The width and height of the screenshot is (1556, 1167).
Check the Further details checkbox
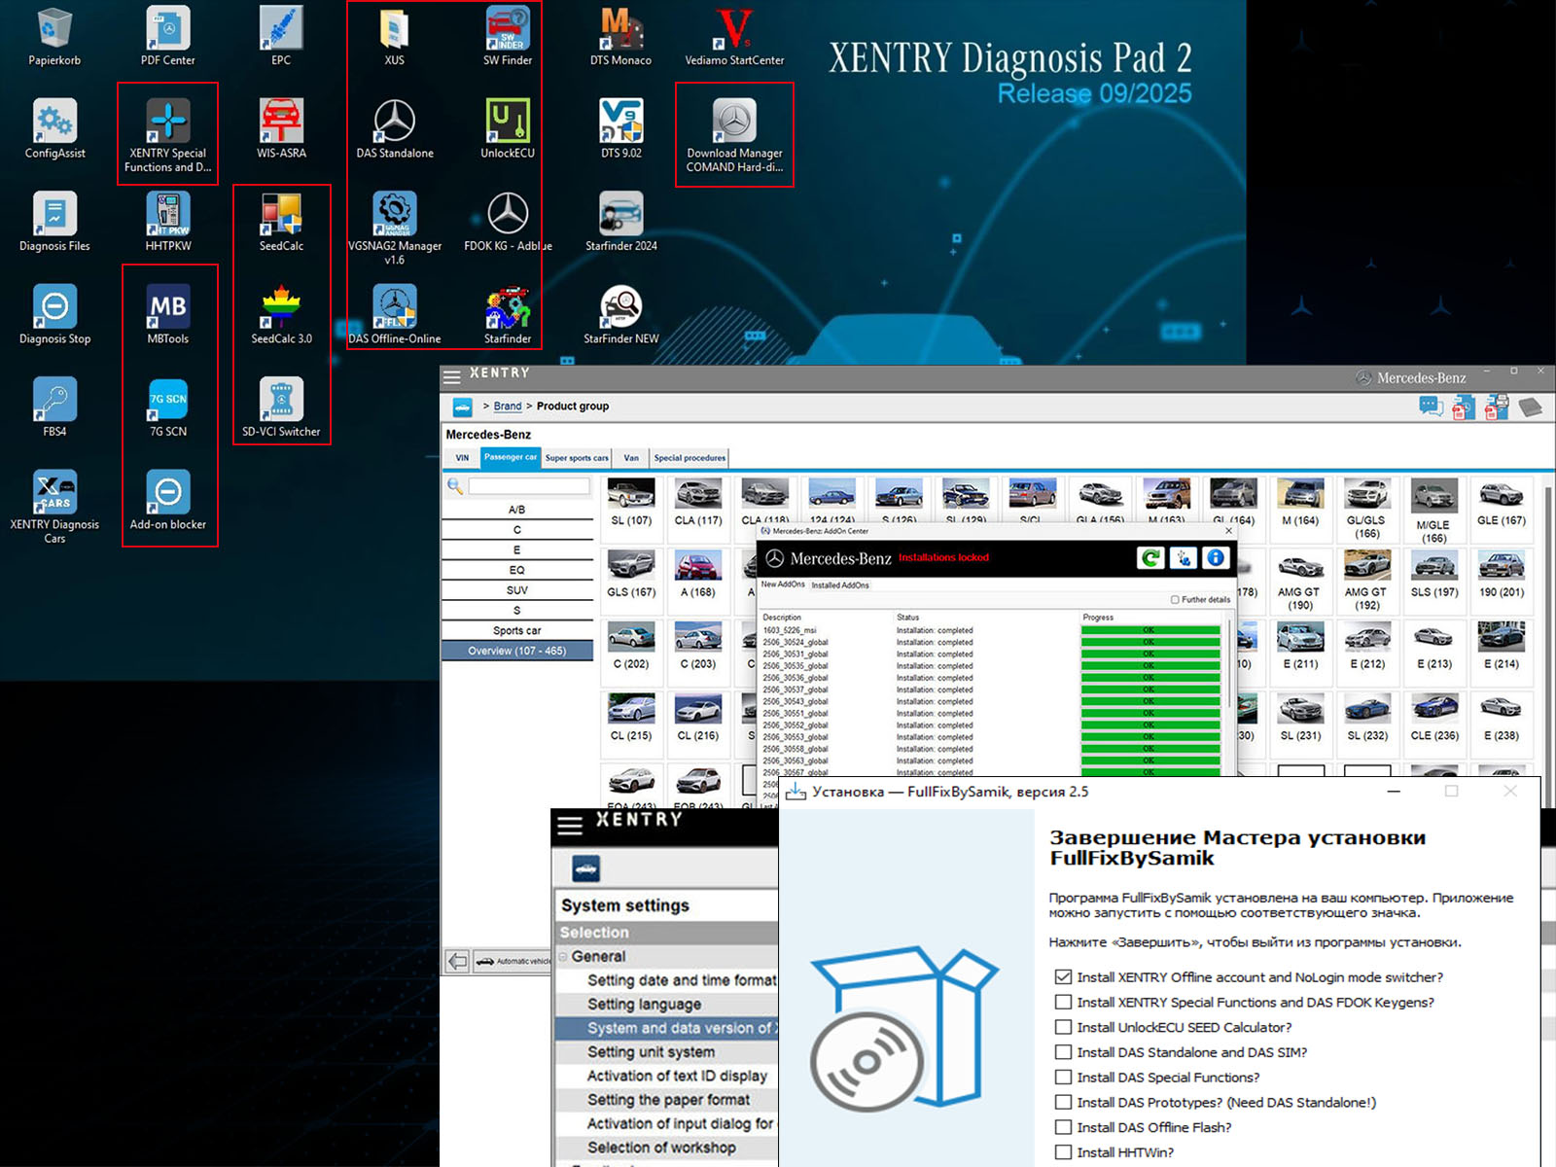pyautogui.click(x=1175, y=600)
